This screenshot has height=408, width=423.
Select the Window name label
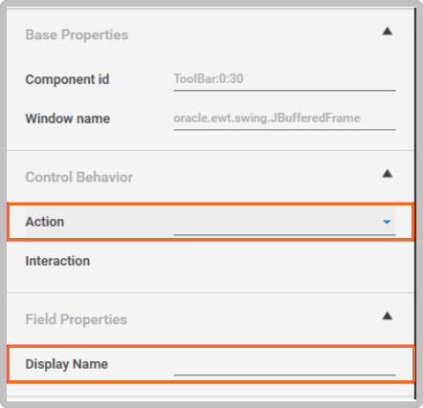coord(68,118)
